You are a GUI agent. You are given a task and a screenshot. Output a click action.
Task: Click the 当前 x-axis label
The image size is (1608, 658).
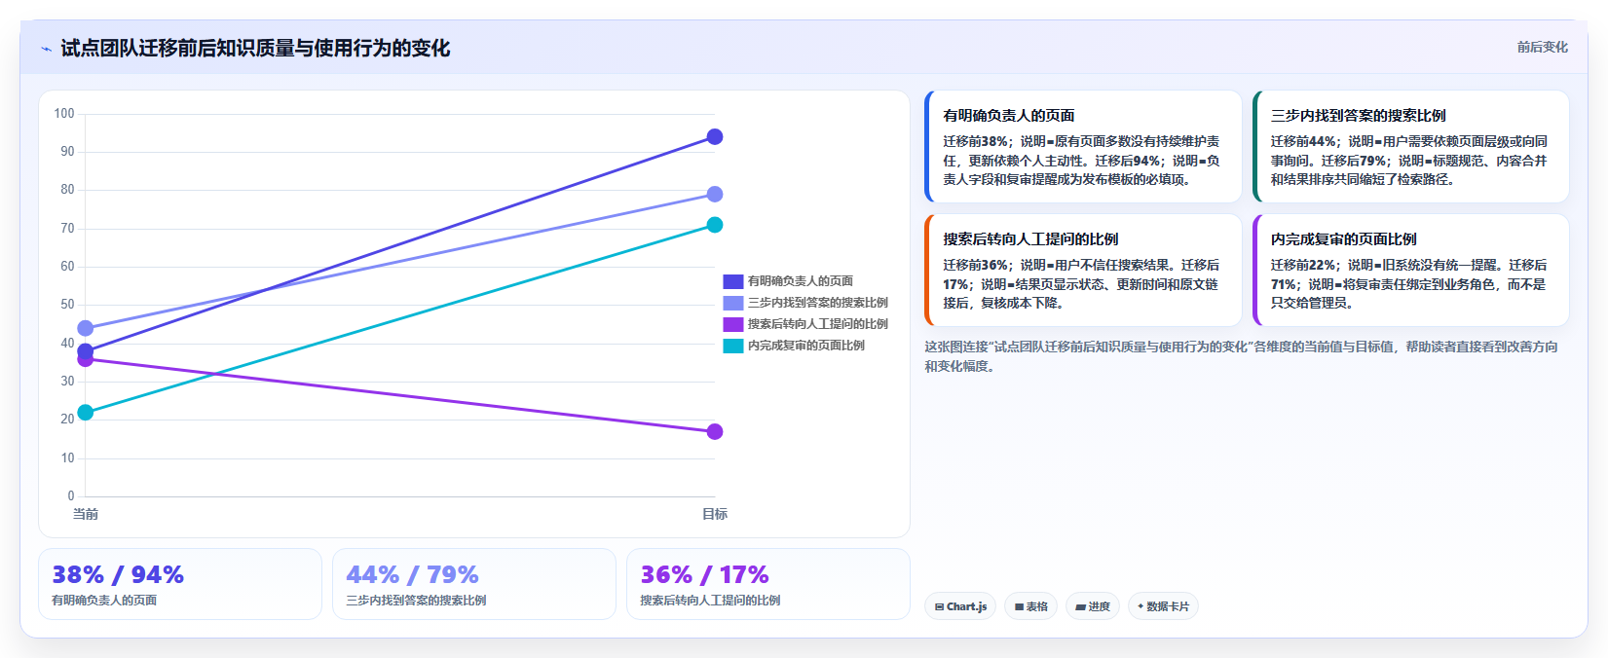point(86,514)
